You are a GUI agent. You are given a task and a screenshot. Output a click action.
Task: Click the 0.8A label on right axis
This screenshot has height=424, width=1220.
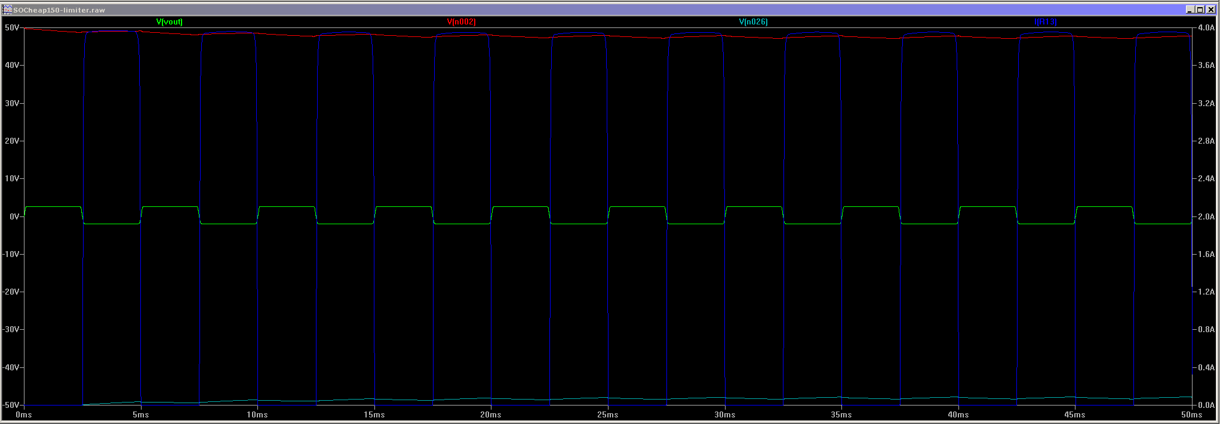[1206, 329]
